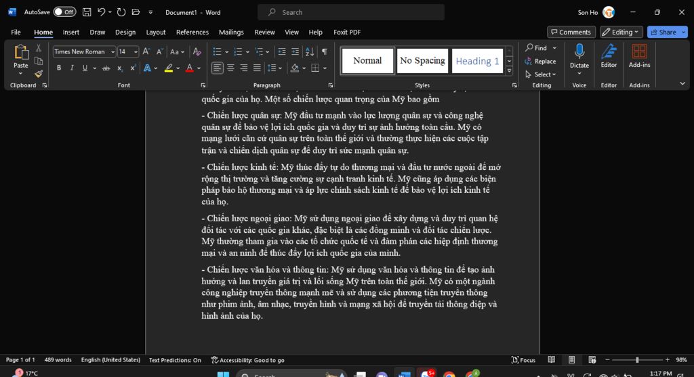Click the Comments button

pos(571,32)
